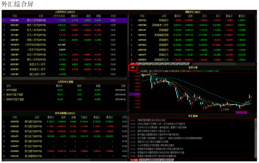Select the EURJPY row

[x=65, y=146]
